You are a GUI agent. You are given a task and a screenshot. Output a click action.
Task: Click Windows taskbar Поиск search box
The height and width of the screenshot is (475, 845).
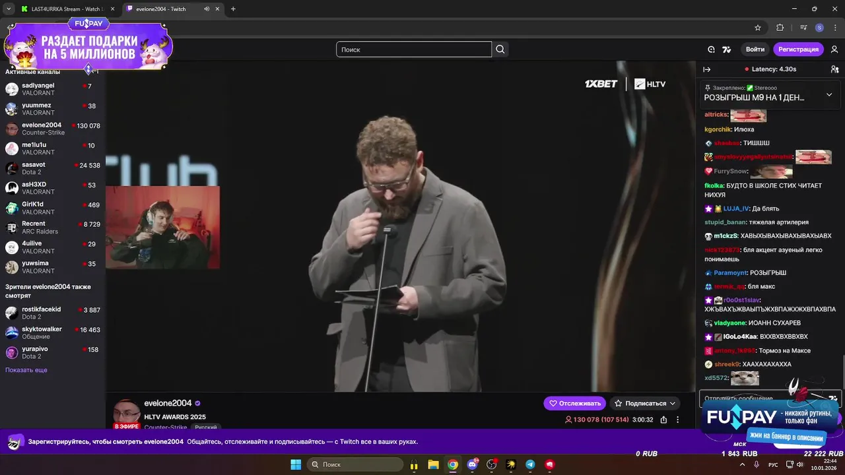(356, 464)
